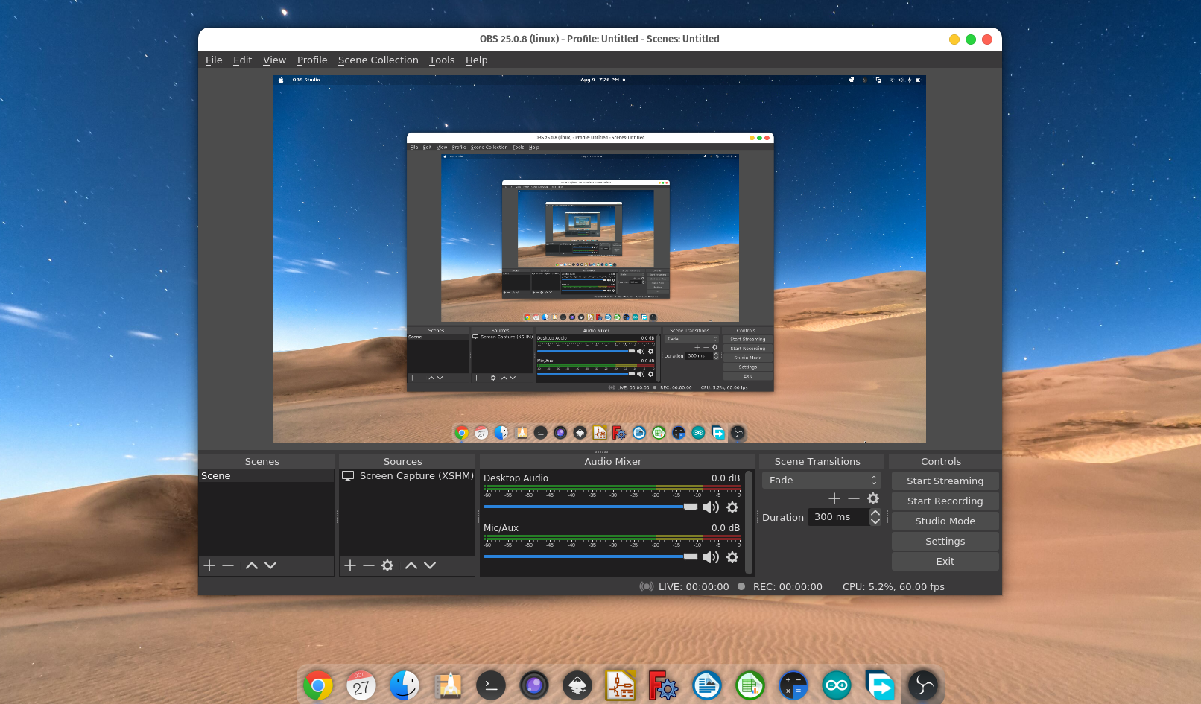Open the Help menu
Viewport: 1201px width, 704px height.
476,60
